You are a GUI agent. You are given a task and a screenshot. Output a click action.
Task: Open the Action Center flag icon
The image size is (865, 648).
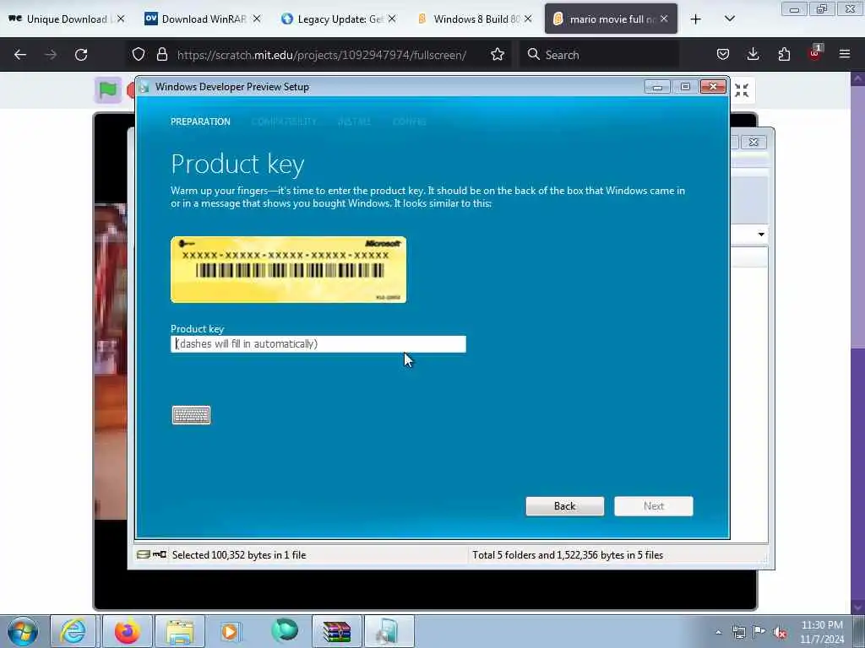tap(759, 632)
